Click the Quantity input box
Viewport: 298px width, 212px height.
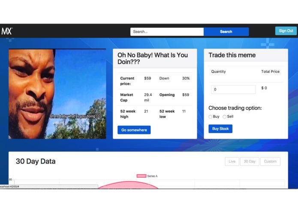(x=233, y=89)
